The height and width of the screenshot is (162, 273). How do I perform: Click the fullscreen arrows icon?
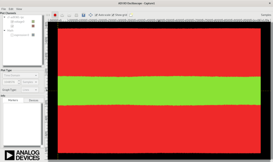90,15
